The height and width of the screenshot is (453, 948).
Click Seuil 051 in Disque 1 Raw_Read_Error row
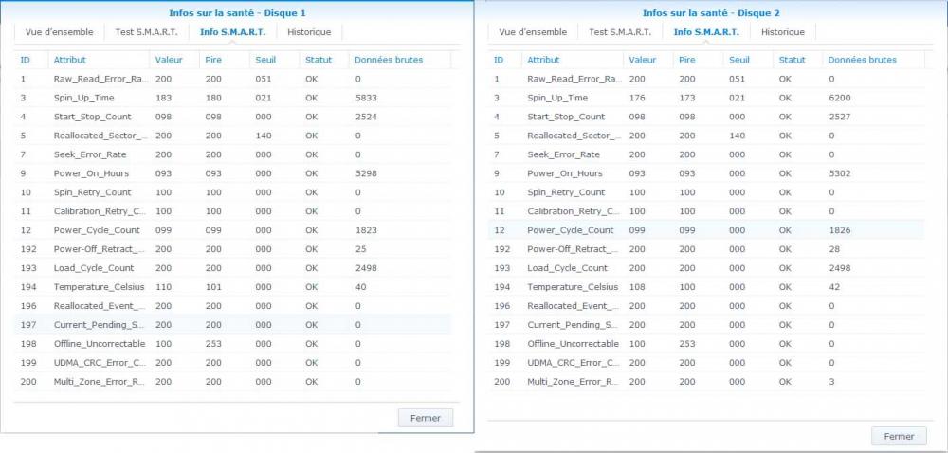[x=264, y=79]
